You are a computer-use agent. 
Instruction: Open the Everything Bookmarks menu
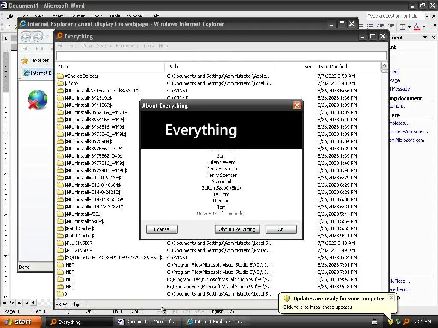click(127, 46)
